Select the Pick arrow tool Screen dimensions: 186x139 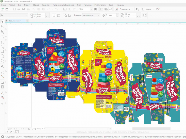point(2,21)
